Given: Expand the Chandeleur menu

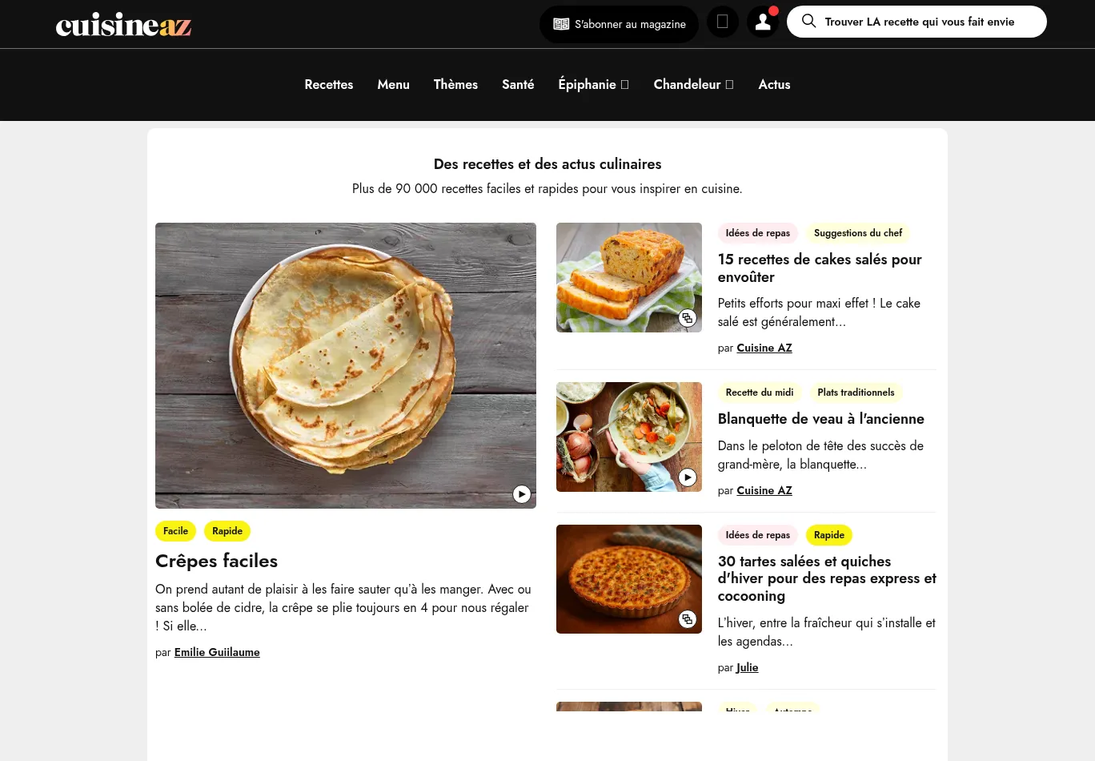Looking at the screenshot, I should 693,84.
